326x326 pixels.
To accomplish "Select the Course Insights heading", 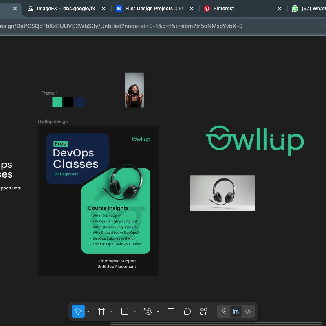I will pyautogui.click(x=108, y=208).
